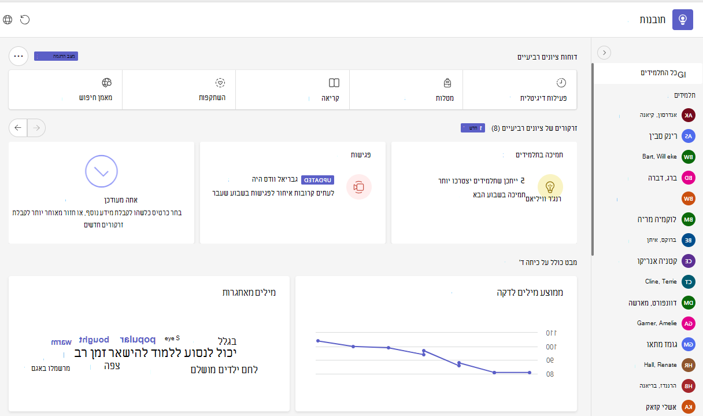Open the Search Coach tab
The height and width of the screenshot is (416, 703).
click(x=66, y=90)
